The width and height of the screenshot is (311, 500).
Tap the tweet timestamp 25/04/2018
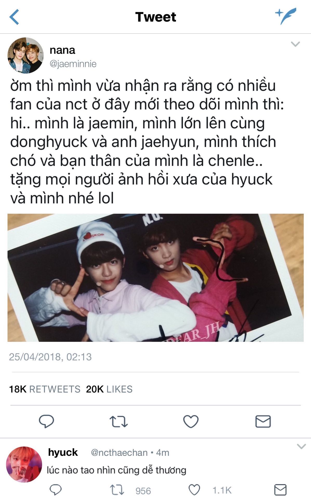pos(50,357)
